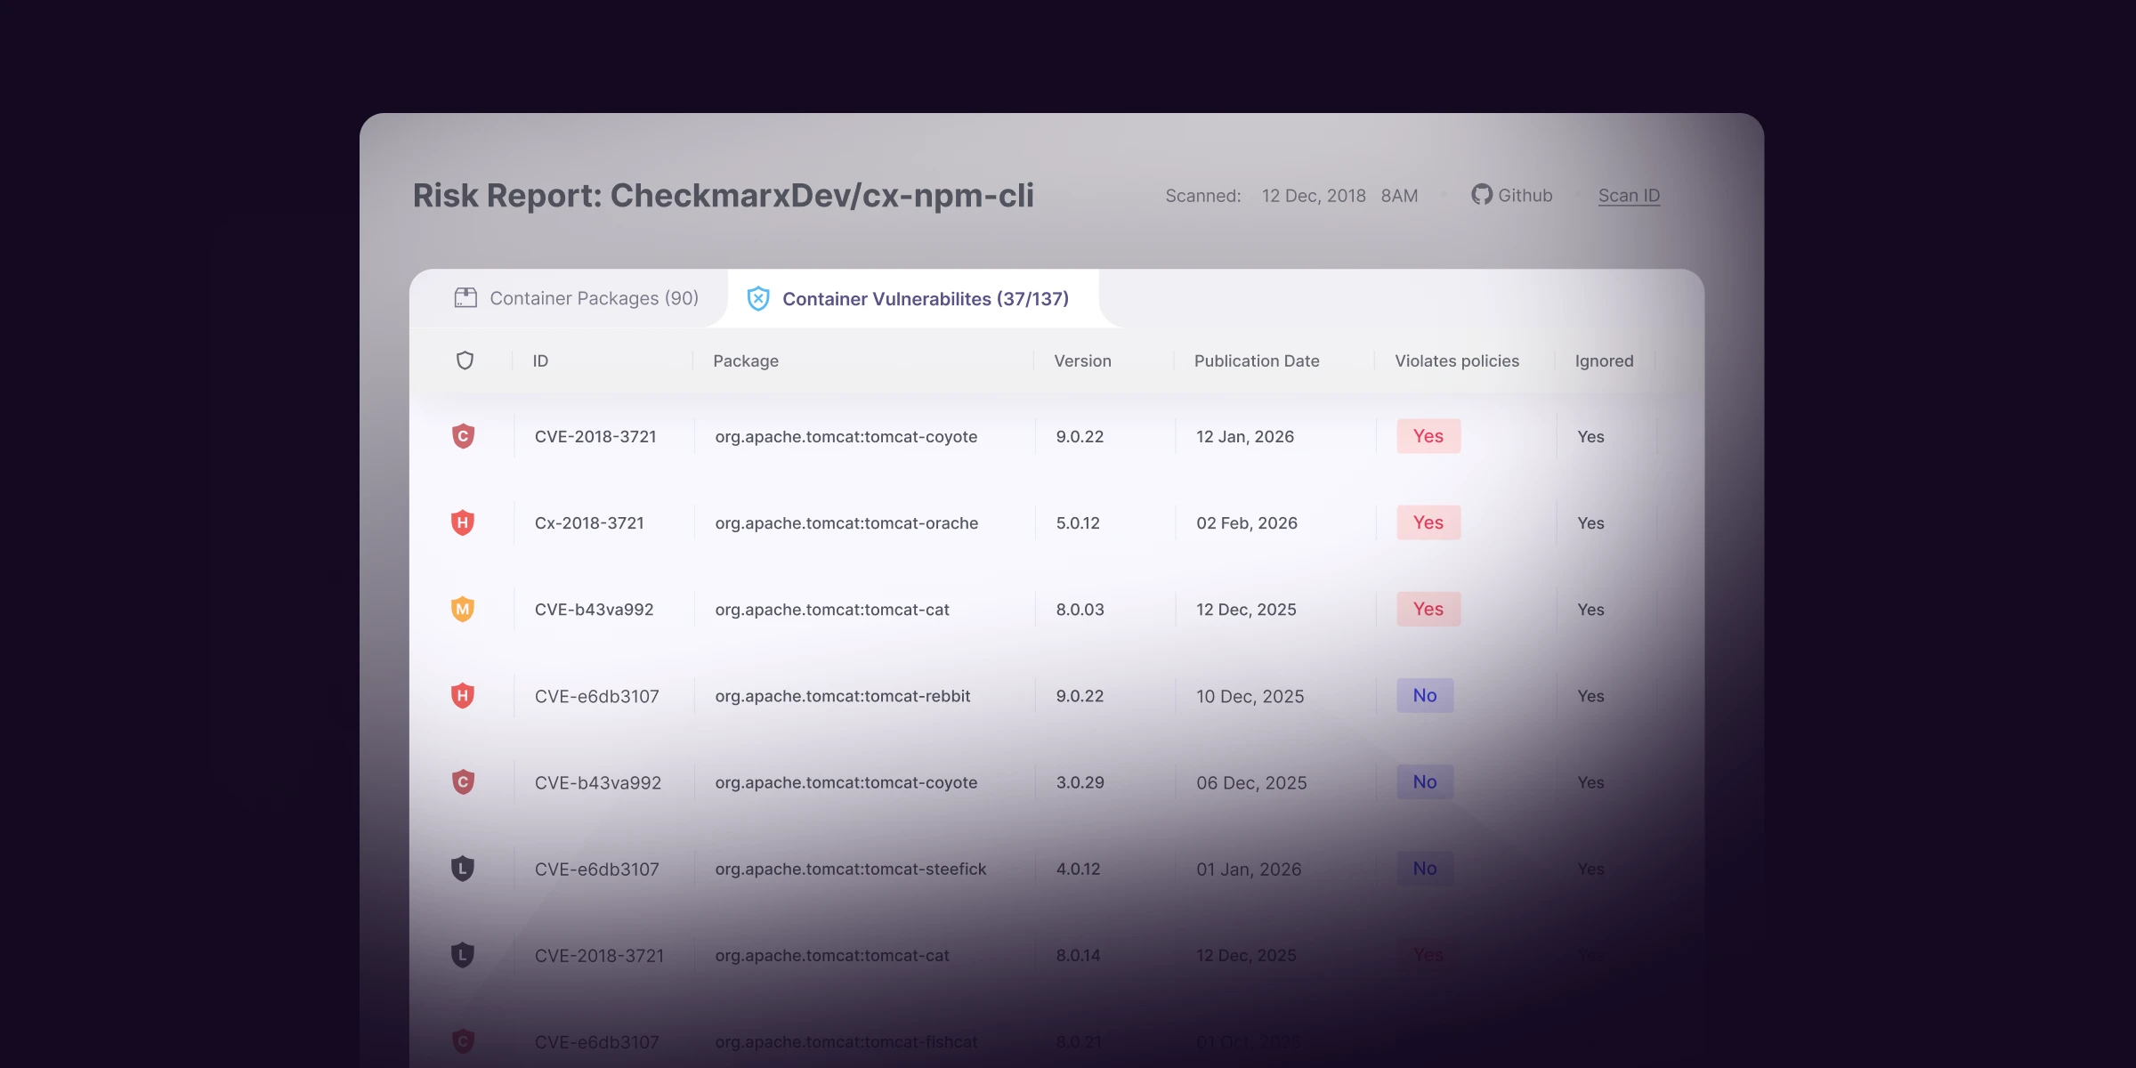
Task: Click the red Yes badge in the 12 Jan, 2026 row
Action: point(1428,436)
